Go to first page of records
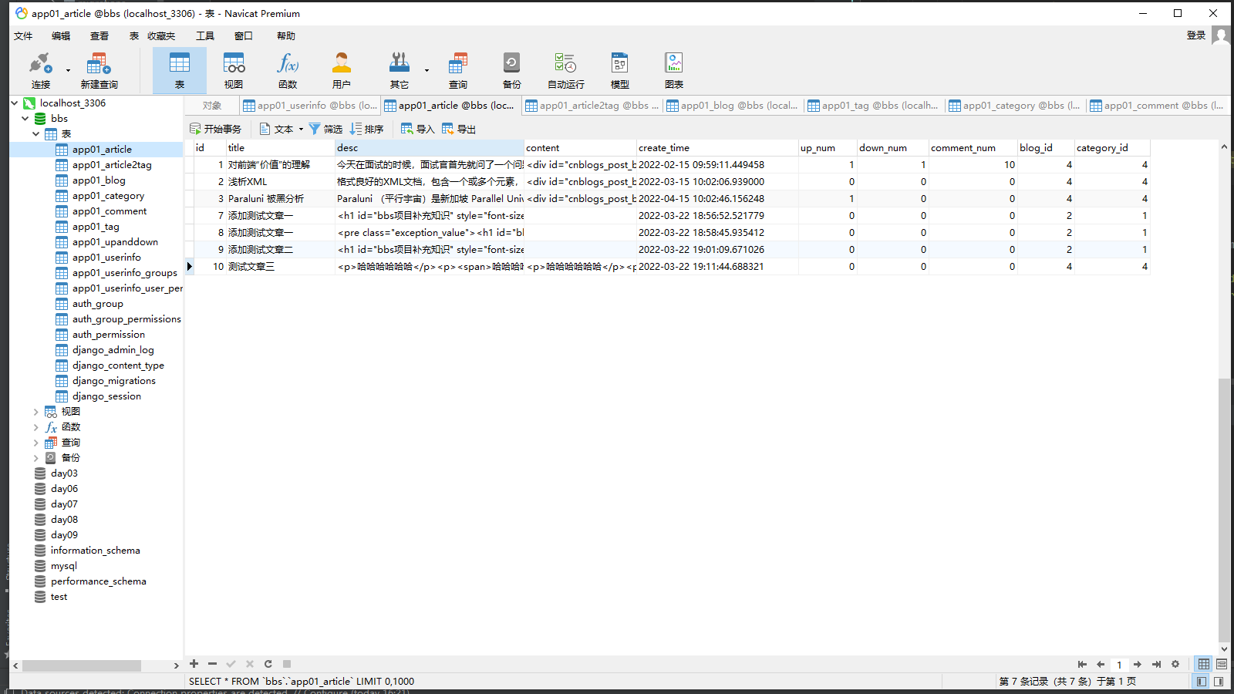This screenshot has width=1234, height=694. tap(1082, 665)
